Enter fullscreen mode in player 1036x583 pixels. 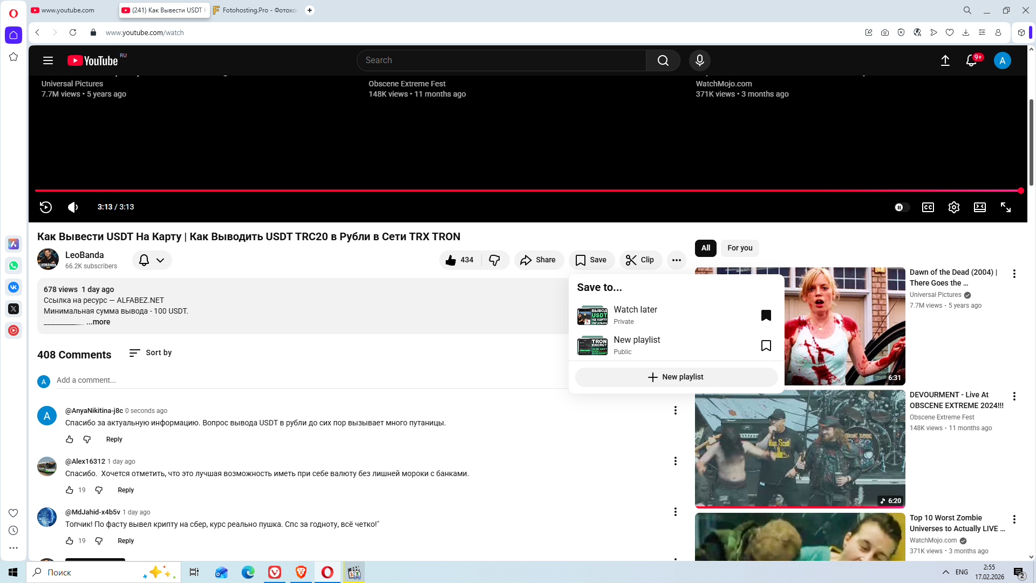point(1005,207)
